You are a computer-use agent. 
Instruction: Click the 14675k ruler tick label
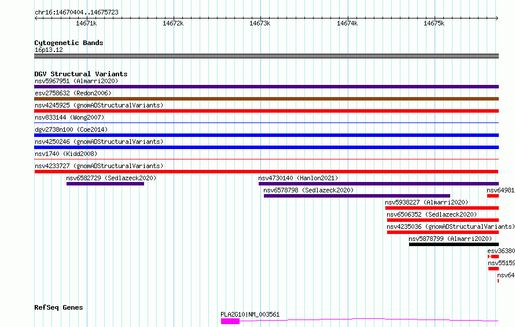pyautogui.click(x=434, y=23)
